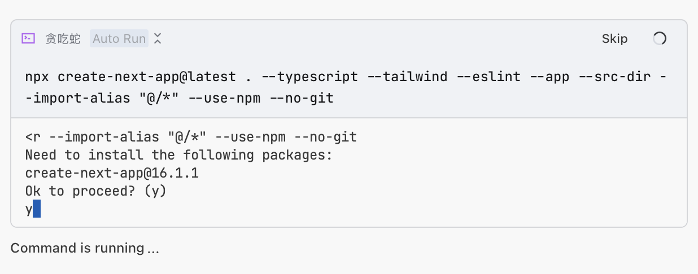Screen dimensions: 698x274
Task: Click the "Ok to proceed? (y)" prompt
Action: 96,191
